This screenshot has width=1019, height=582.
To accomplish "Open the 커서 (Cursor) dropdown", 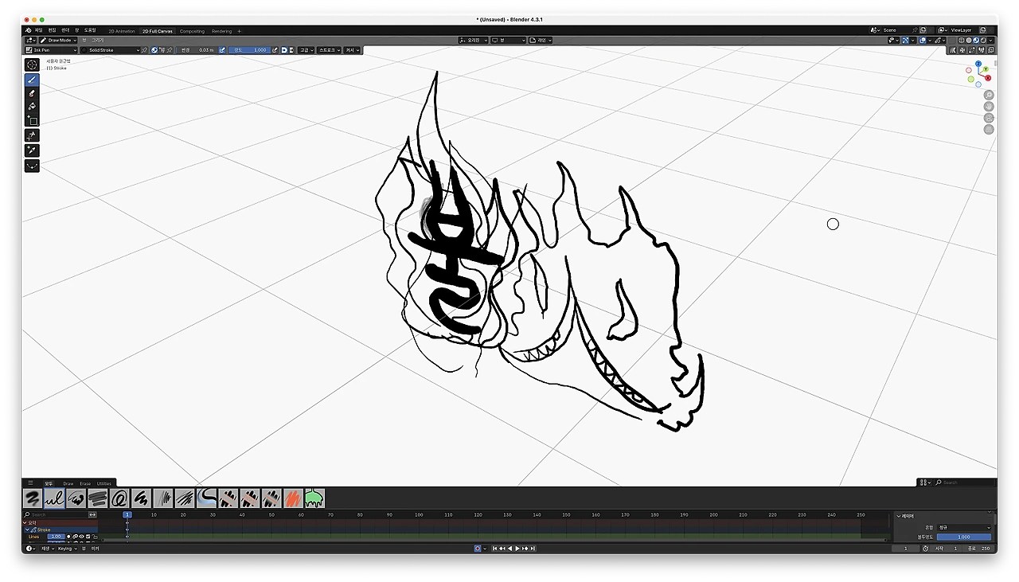I will coord(352,50).
